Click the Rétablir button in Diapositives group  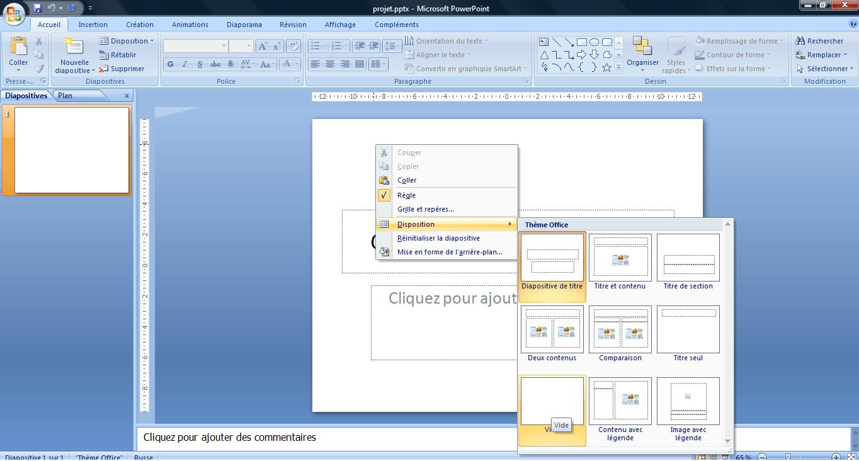pyautogui.click(x=118, y=55)
